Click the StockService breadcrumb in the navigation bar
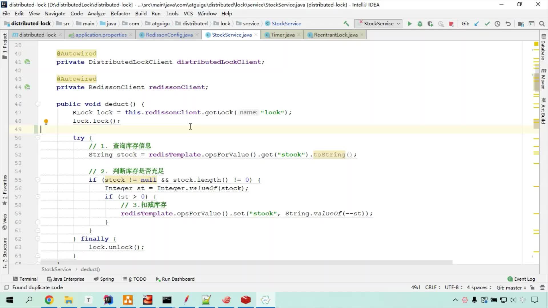548x308 pixels. 283,24
